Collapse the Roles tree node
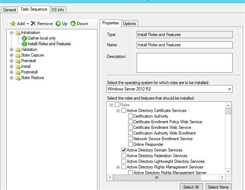The image size is (245, 190). 111,105
